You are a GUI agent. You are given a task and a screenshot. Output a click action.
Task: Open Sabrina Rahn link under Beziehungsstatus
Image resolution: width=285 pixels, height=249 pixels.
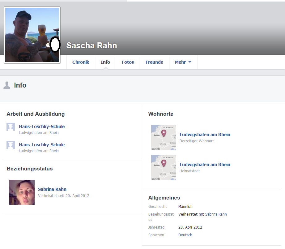point(52,189)
